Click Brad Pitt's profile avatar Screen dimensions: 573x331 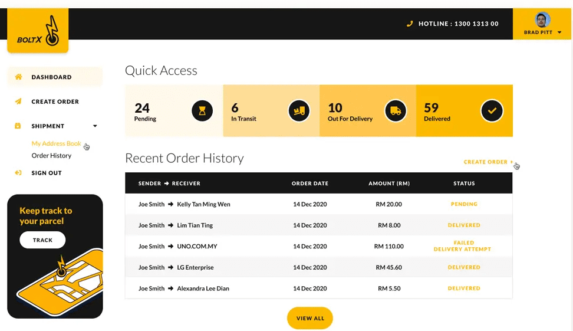click(x=542, y=19)
